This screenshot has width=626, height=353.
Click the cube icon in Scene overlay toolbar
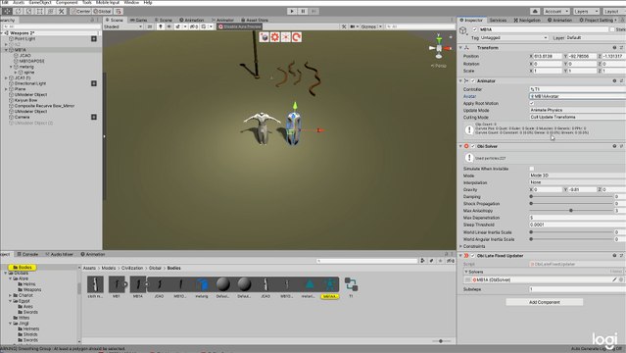(264, 37)
